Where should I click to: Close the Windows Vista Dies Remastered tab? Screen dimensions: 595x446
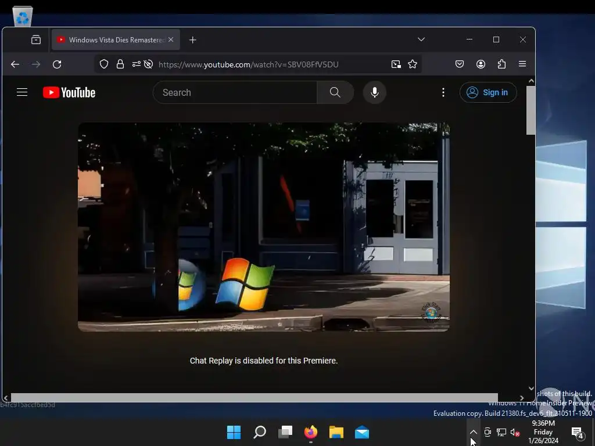point(171,39)
